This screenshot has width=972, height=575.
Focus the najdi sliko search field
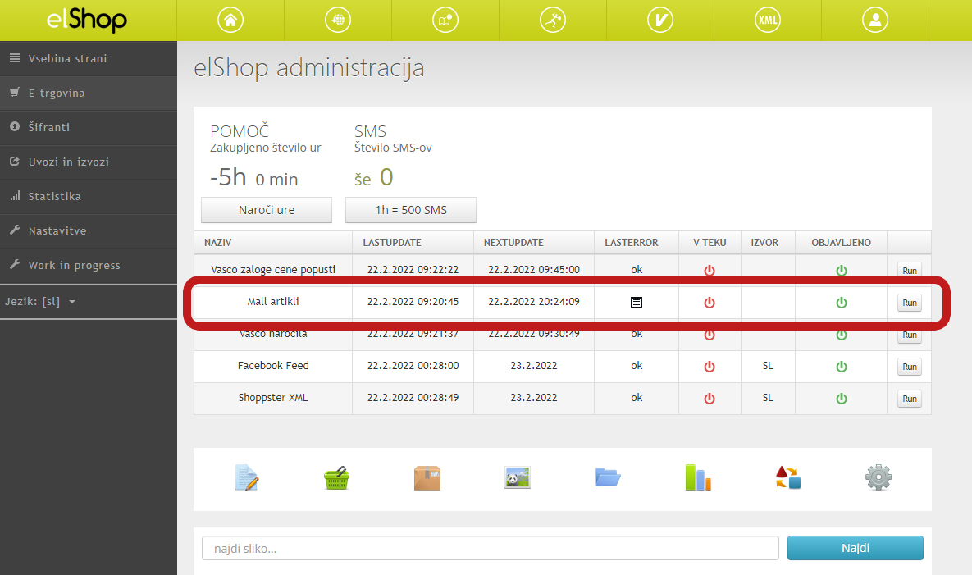point(491,548)
